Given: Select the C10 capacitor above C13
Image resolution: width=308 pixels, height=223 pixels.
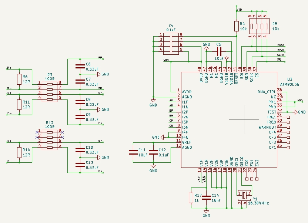Looking at the screenshot, I should 80,150.
